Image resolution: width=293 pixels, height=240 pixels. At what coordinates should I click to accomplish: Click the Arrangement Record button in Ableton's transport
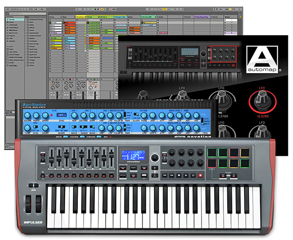(98, 9)
